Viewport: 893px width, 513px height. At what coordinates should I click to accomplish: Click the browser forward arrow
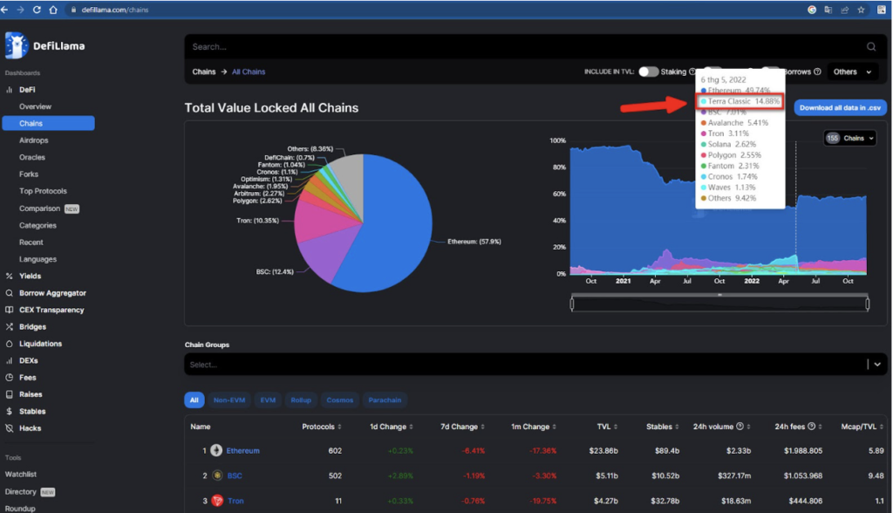pyautogui.click(x=21, y=10)
